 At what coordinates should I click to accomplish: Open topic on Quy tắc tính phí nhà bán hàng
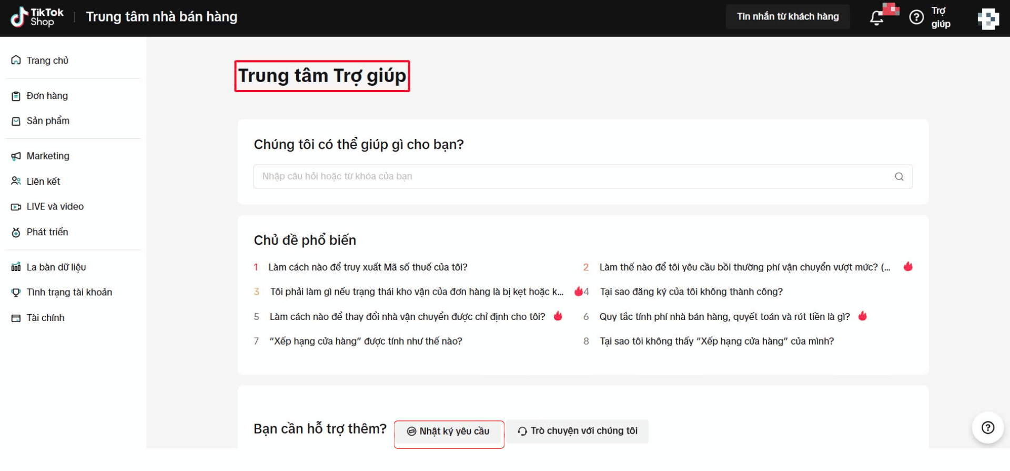click(x=724, y=317)
